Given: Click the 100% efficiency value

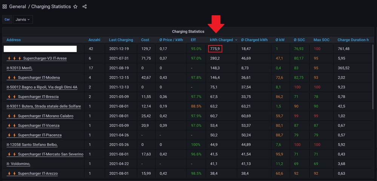Looking at the screenshot, I should [x=196, y=145].
